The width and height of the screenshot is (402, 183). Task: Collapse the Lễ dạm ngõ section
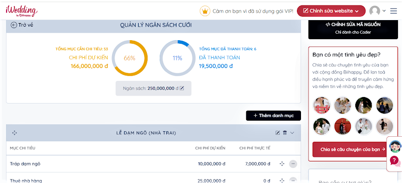292,133
